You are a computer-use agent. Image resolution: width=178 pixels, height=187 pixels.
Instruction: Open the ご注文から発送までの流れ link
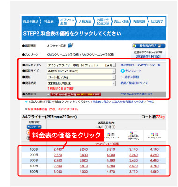(x=128, y=101)
